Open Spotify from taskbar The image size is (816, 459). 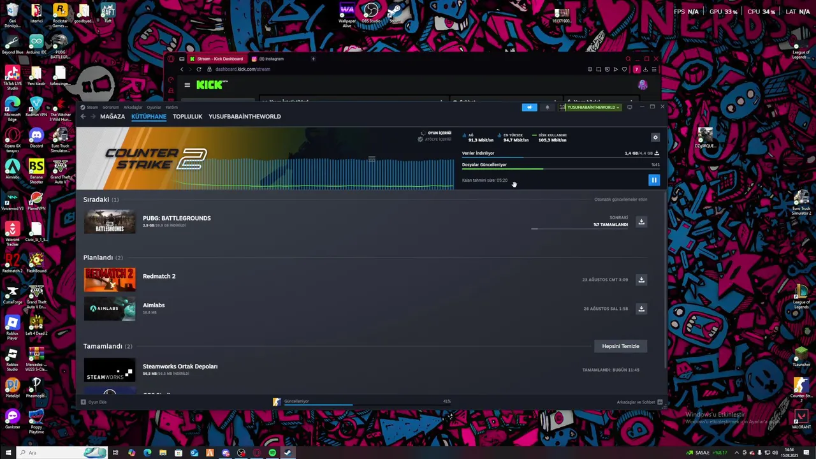click(x=272, y=453)
